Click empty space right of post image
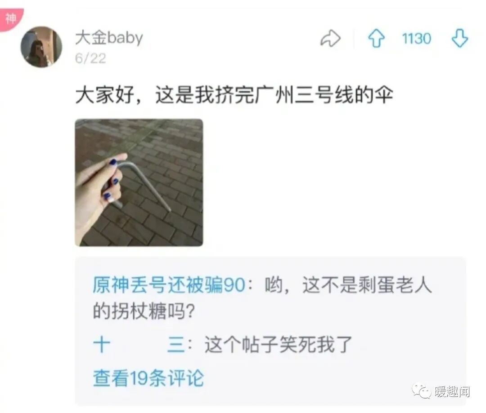Viewport: 486px width, 413px height. coord(335,182)
